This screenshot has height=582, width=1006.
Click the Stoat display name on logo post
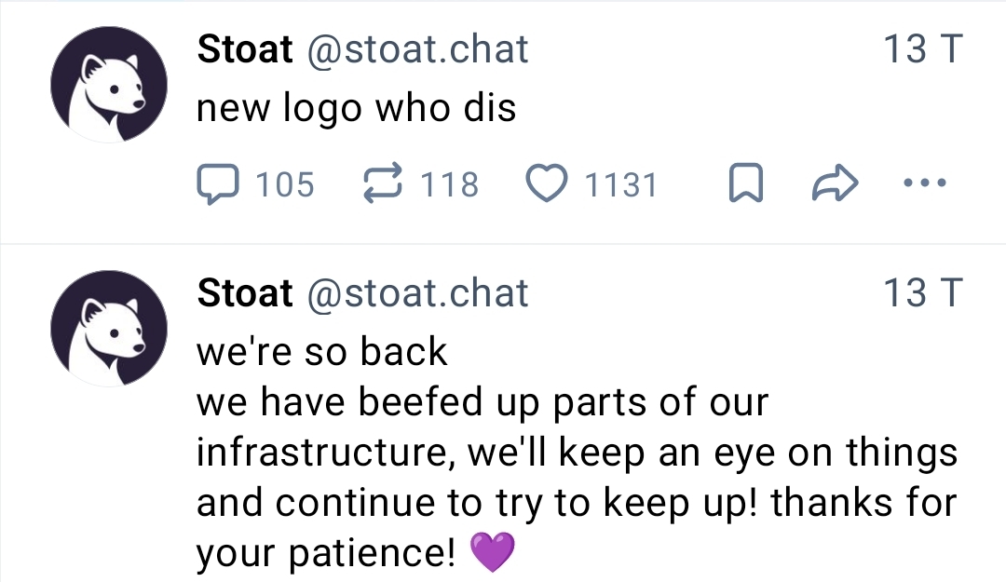pos(244,49)
